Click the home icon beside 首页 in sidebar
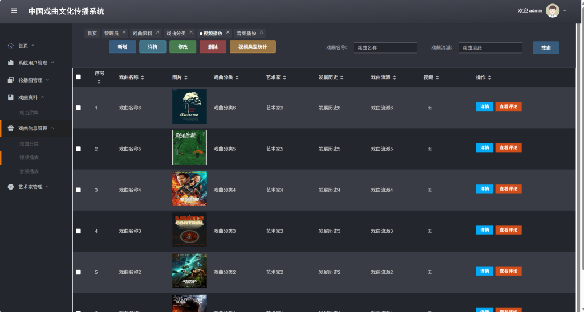 [x=11, y=46]
